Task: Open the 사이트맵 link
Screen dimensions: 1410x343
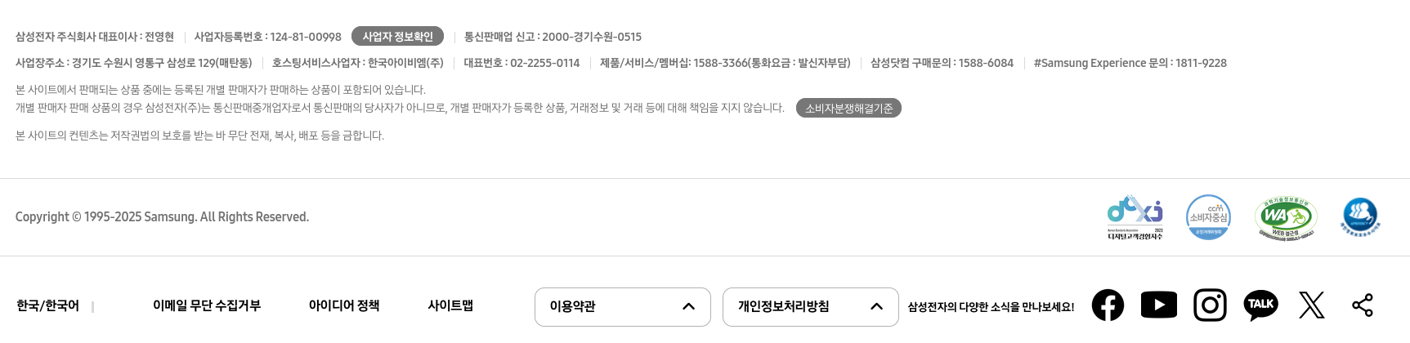Action: [x=450, y=305]
